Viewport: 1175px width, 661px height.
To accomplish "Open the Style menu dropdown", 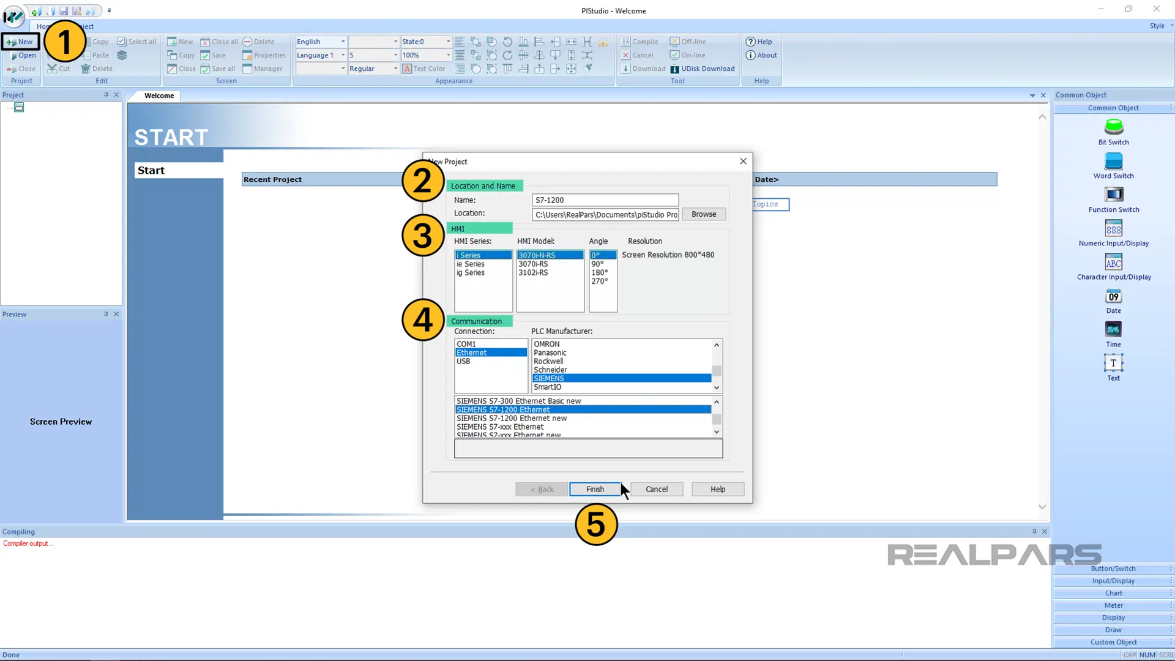I will pos(1161,26).
